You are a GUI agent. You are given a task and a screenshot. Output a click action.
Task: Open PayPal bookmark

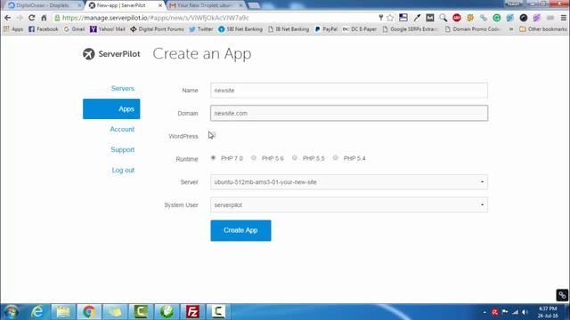326,29
